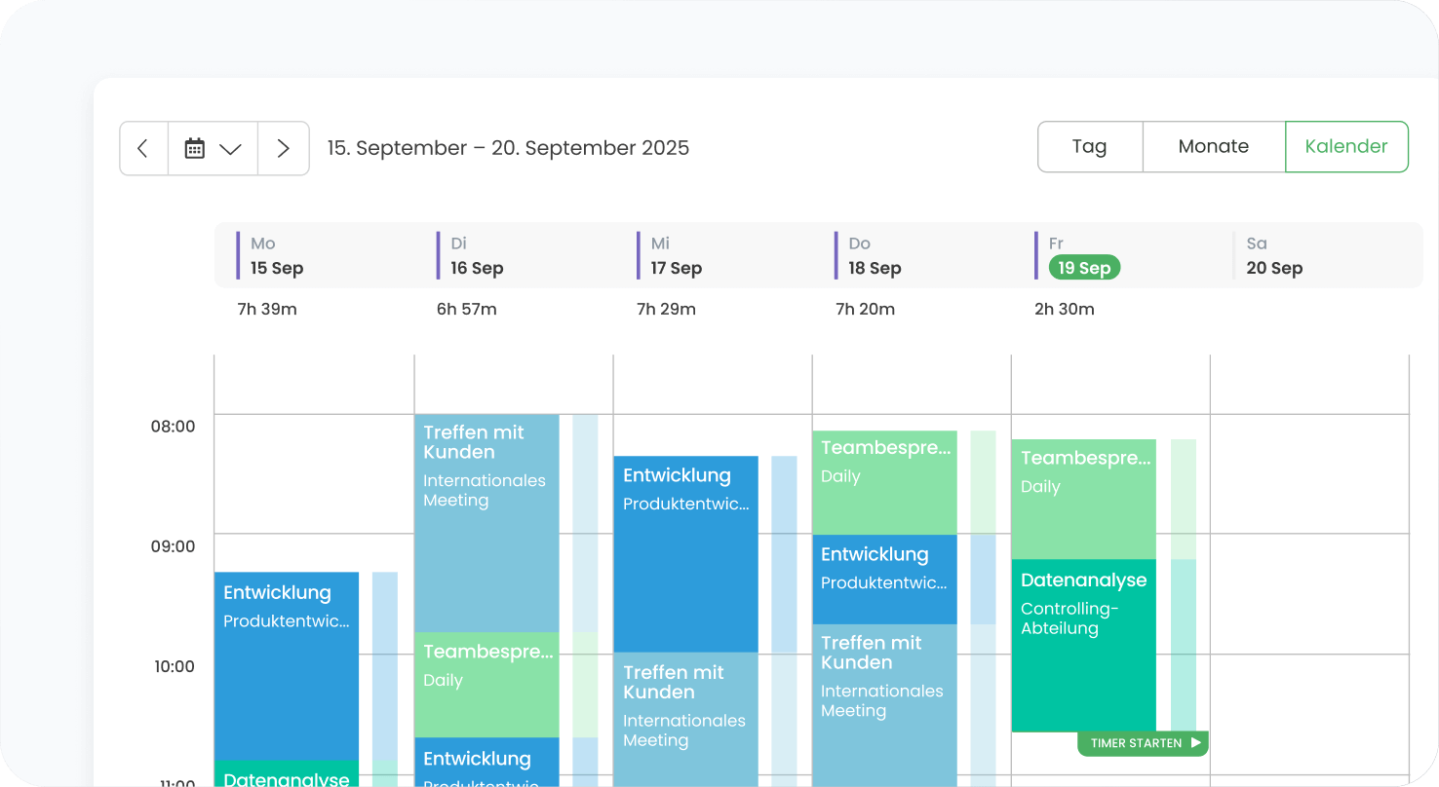Viewport: 1439px width, 787px height.
Task: Click the light blue bar beside Wednesday's Entwicklung
Action: pos(784,553)
